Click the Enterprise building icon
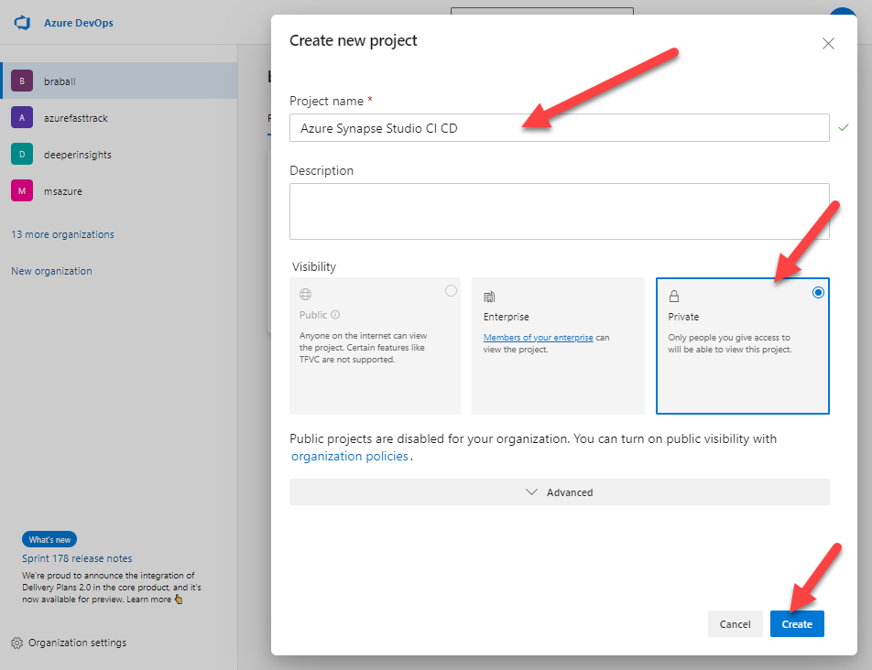Screen dimensions: 872x670 (x=489, y=297)
